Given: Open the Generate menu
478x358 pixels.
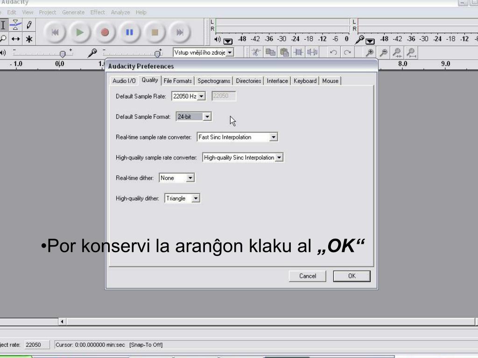Looking at the screenshot, I should click(x=73, y=12).
